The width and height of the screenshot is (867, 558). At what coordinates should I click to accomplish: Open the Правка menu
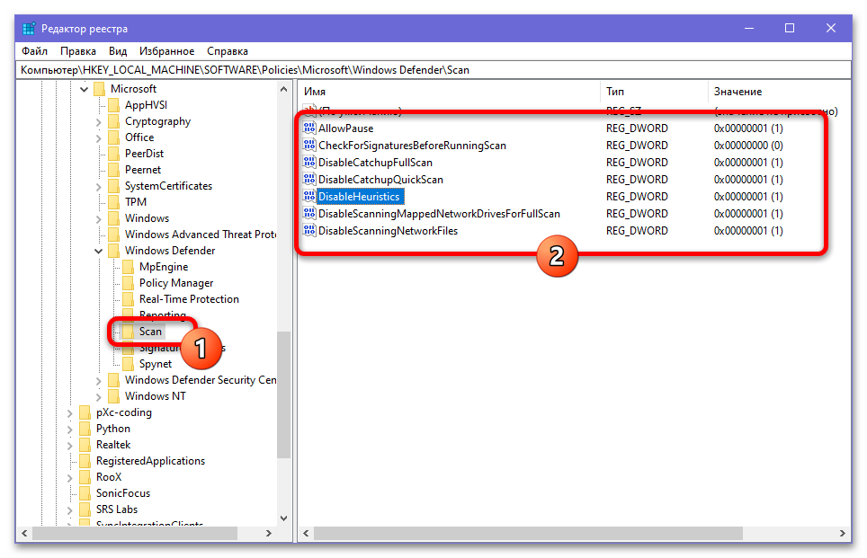pos(78,51)
